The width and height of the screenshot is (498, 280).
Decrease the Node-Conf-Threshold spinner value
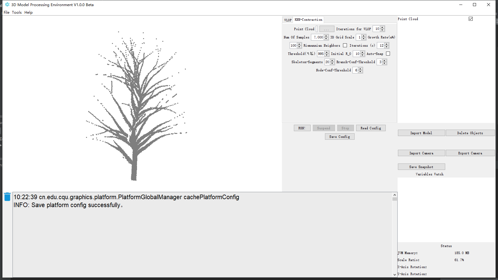(360, 71)
